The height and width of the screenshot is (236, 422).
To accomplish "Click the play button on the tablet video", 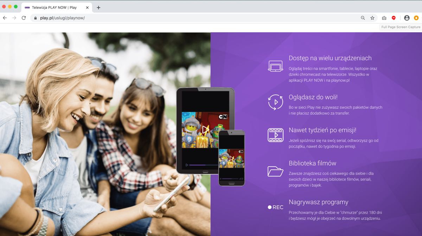I will coord(206,130).
